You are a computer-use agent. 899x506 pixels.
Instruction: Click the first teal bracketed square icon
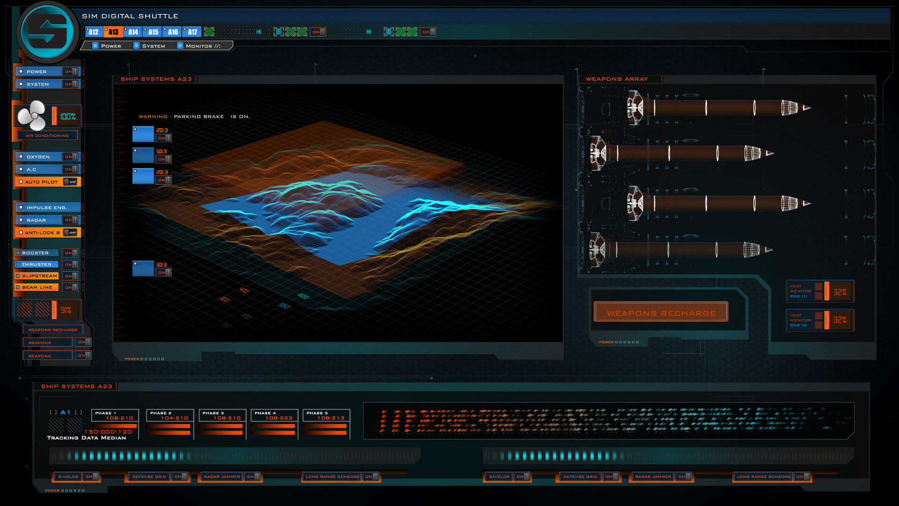[x=279, y=32]
